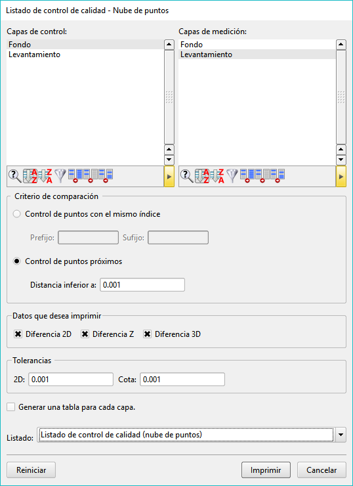Expand yellow arrow of Capas de medición toolbar
This screenshot has height=486, width=353.
click(x=341, y=177)
